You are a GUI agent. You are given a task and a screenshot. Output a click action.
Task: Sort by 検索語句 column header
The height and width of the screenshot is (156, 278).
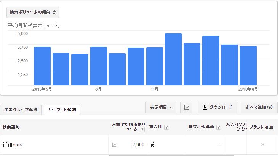[x=11, y=127]
